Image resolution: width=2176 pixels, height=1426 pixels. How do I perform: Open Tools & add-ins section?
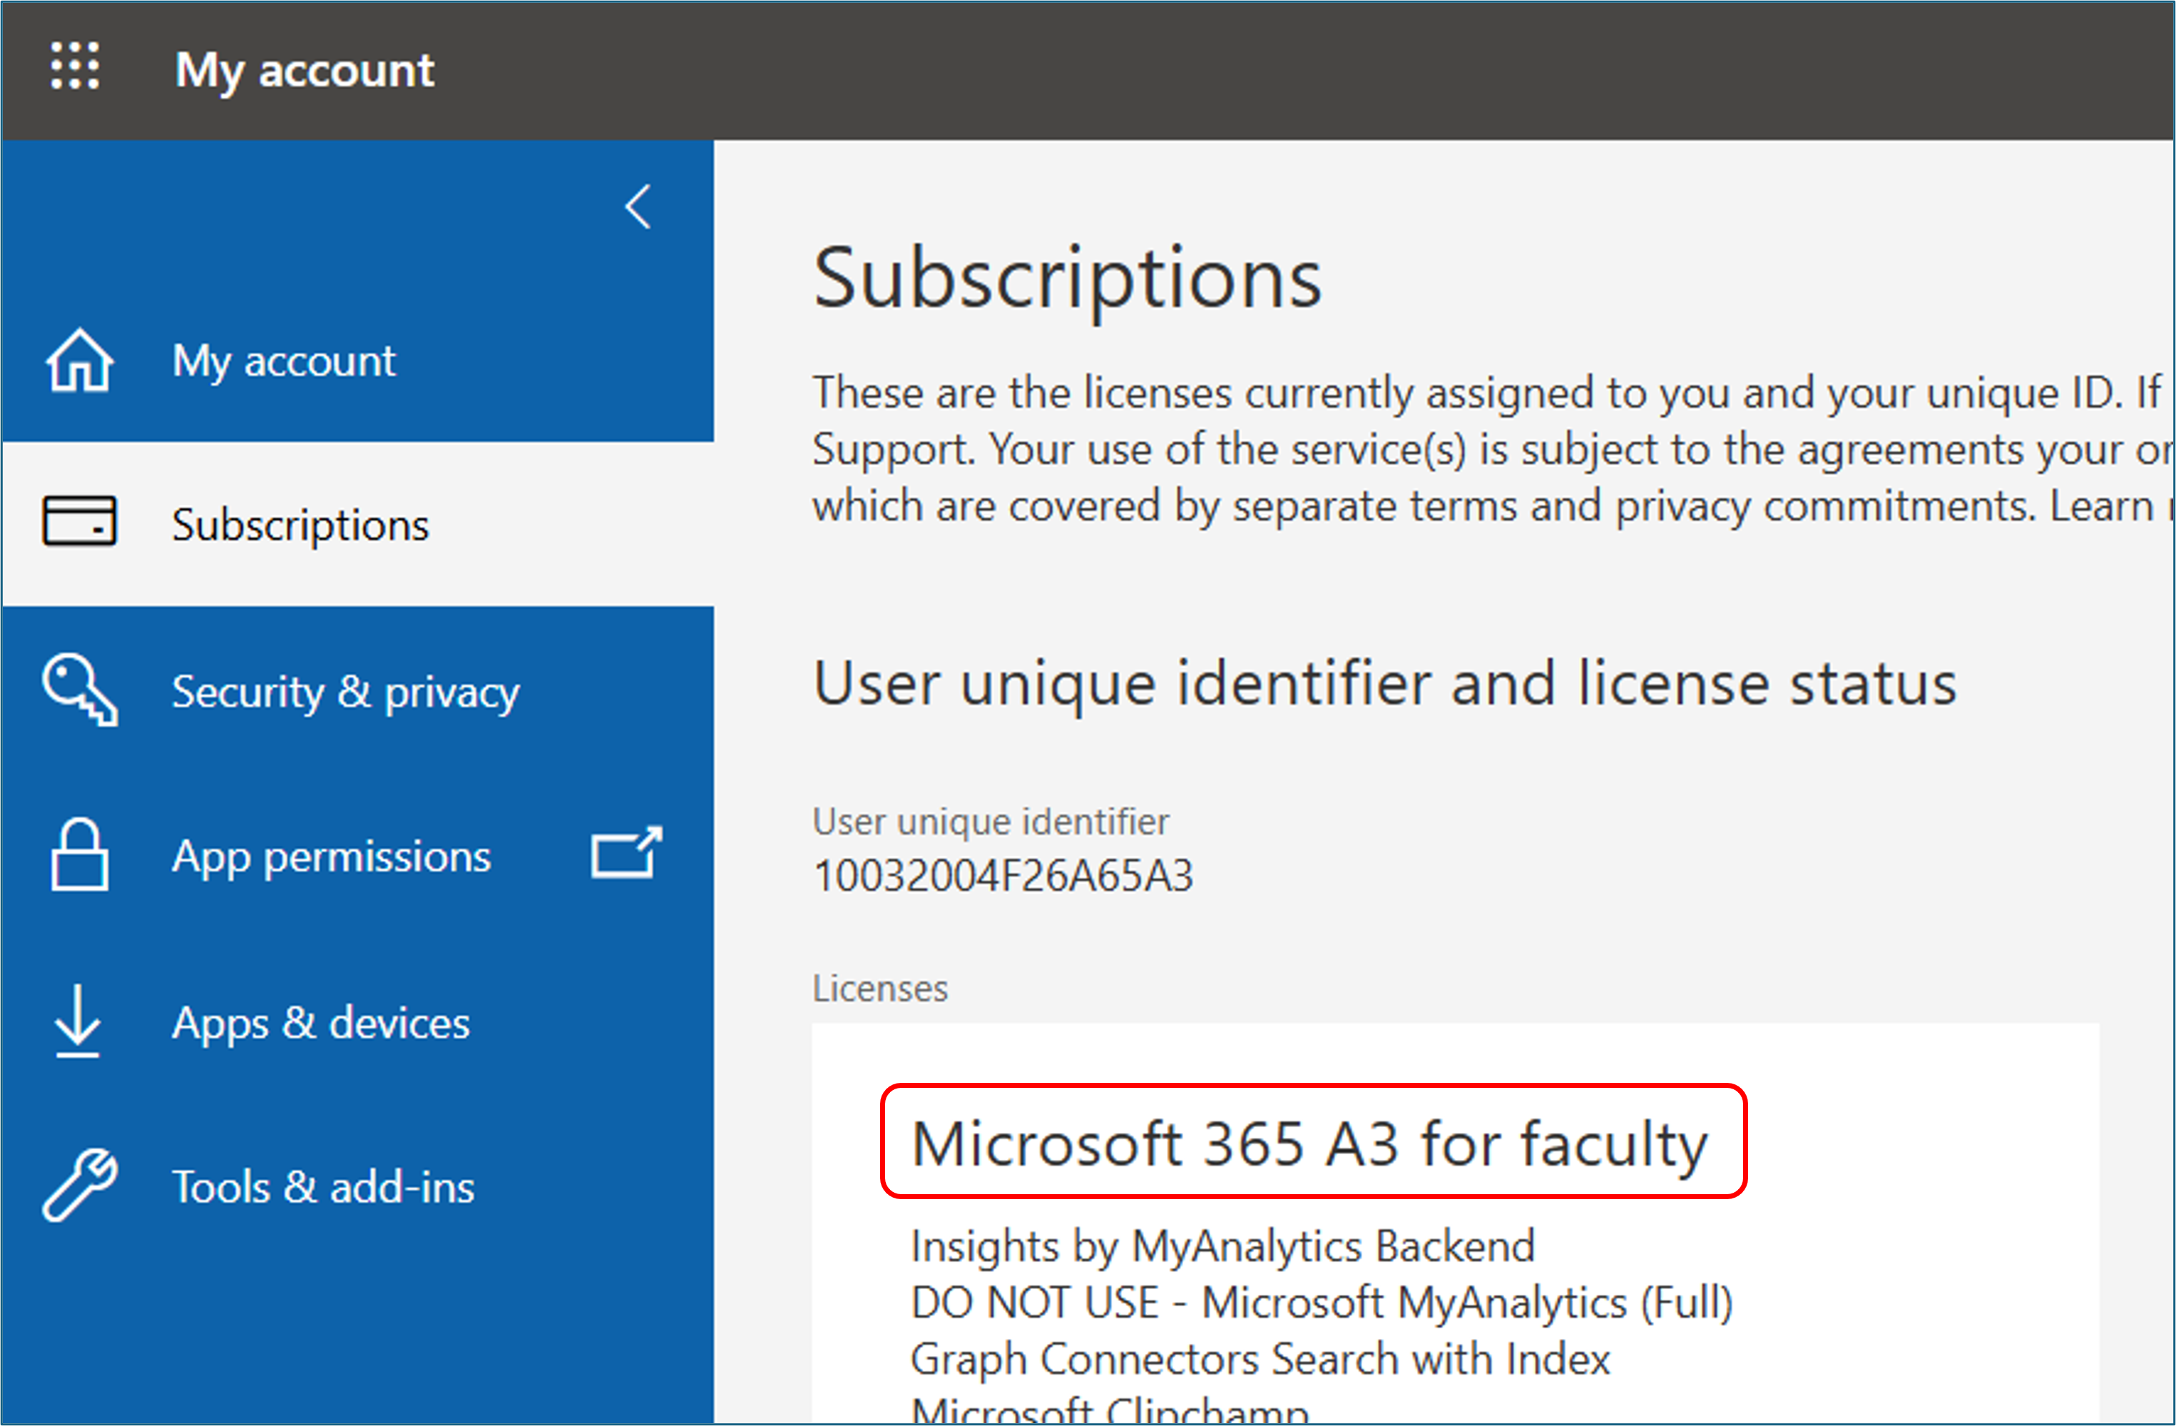323,1186
